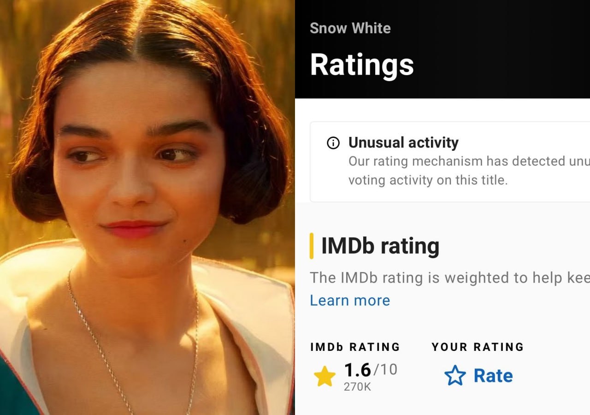The width and height of the screenshot is (590, 415).
Task: Click the Unusual activity heading
Action: [403, 143]
